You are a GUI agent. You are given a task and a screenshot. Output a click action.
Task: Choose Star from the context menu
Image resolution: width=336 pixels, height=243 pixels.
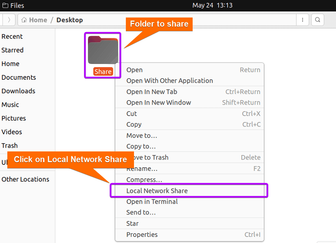(190, 223)
